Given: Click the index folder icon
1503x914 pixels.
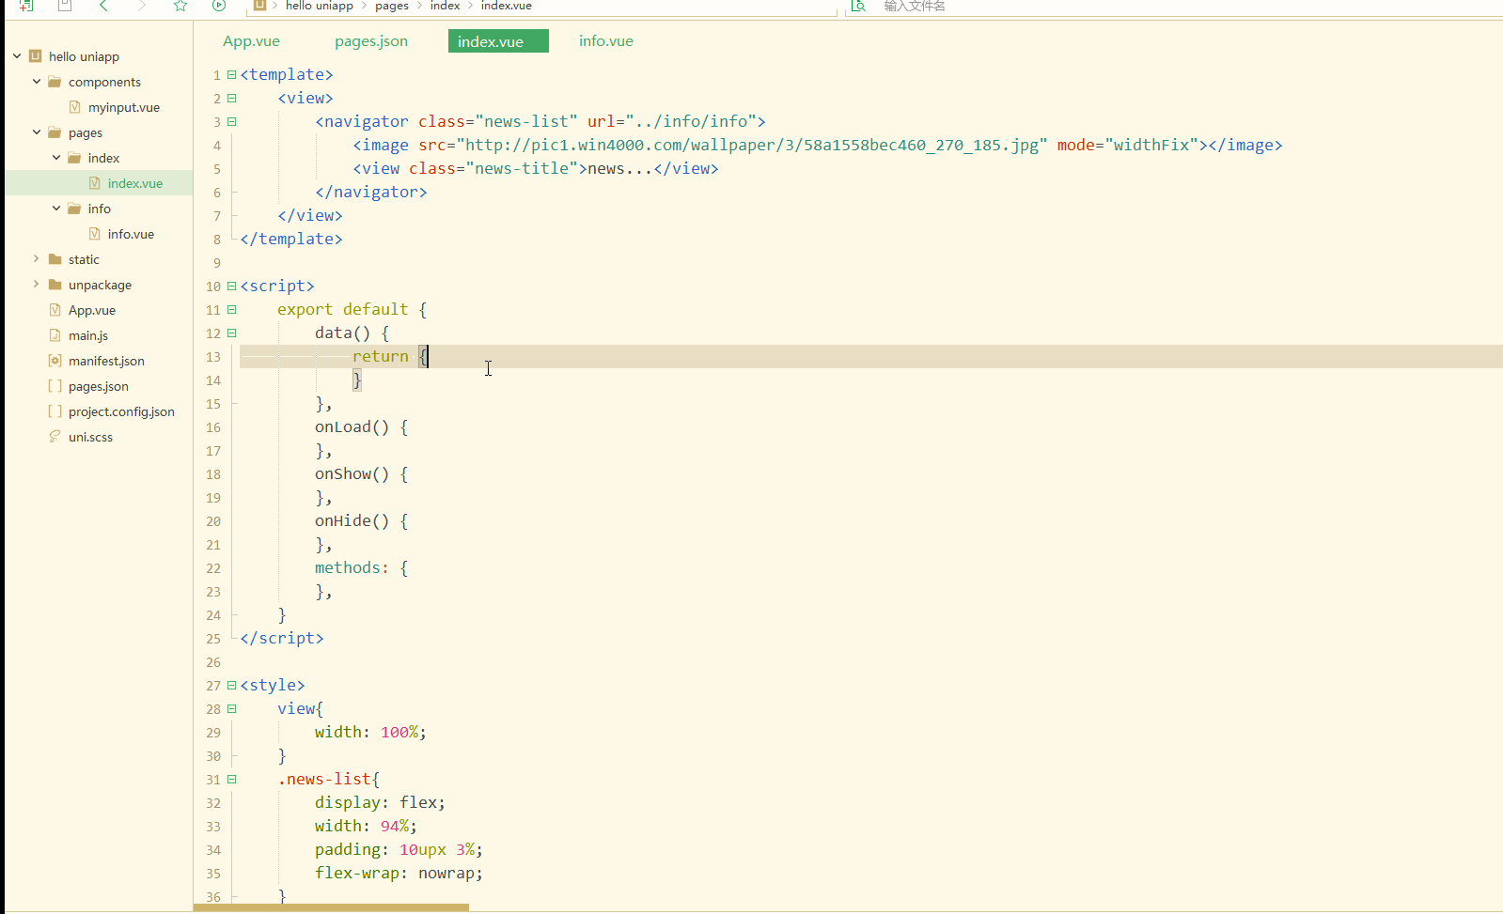Looking at the screenshot, I should pyautogui.click(x=75, y=158).
